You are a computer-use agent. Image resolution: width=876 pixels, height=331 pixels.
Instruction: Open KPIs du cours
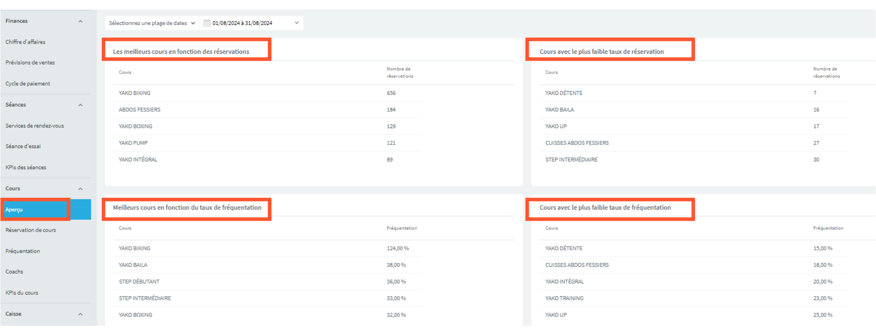pos(22,293)
